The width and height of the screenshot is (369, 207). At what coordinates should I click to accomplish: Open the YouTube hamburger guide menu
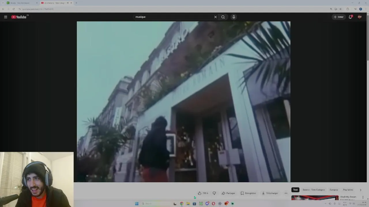(x=5, y=17)
